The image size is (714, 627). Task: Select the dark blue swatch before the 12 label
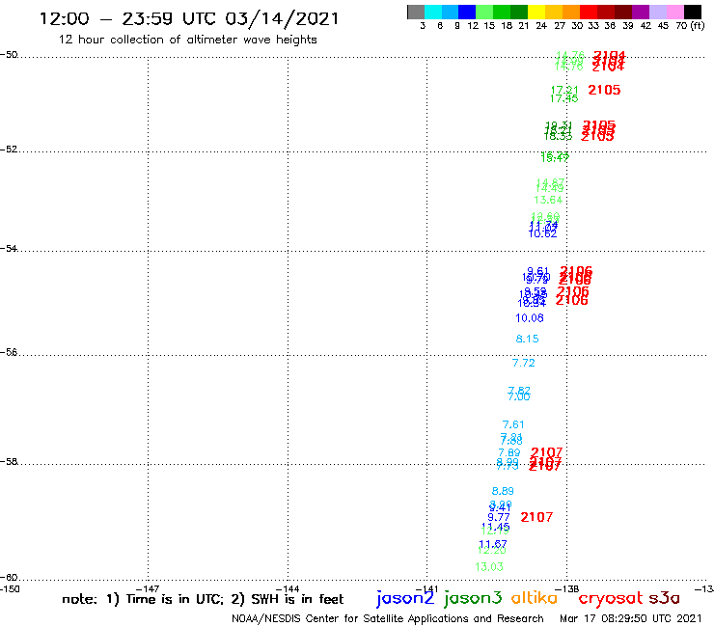coord(467,12)
